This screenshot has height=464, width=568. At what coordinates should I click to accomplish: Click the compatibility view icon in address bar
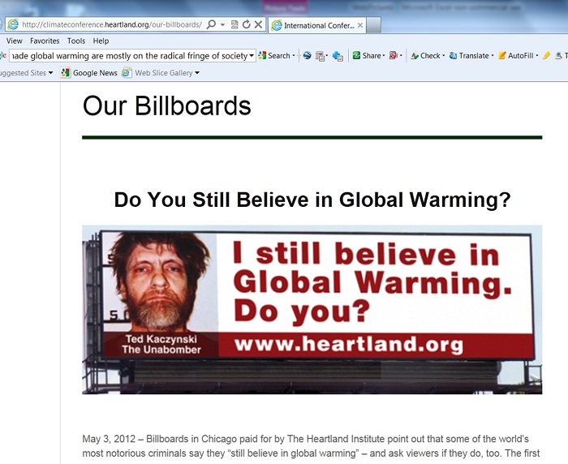(x=235, y=24)
